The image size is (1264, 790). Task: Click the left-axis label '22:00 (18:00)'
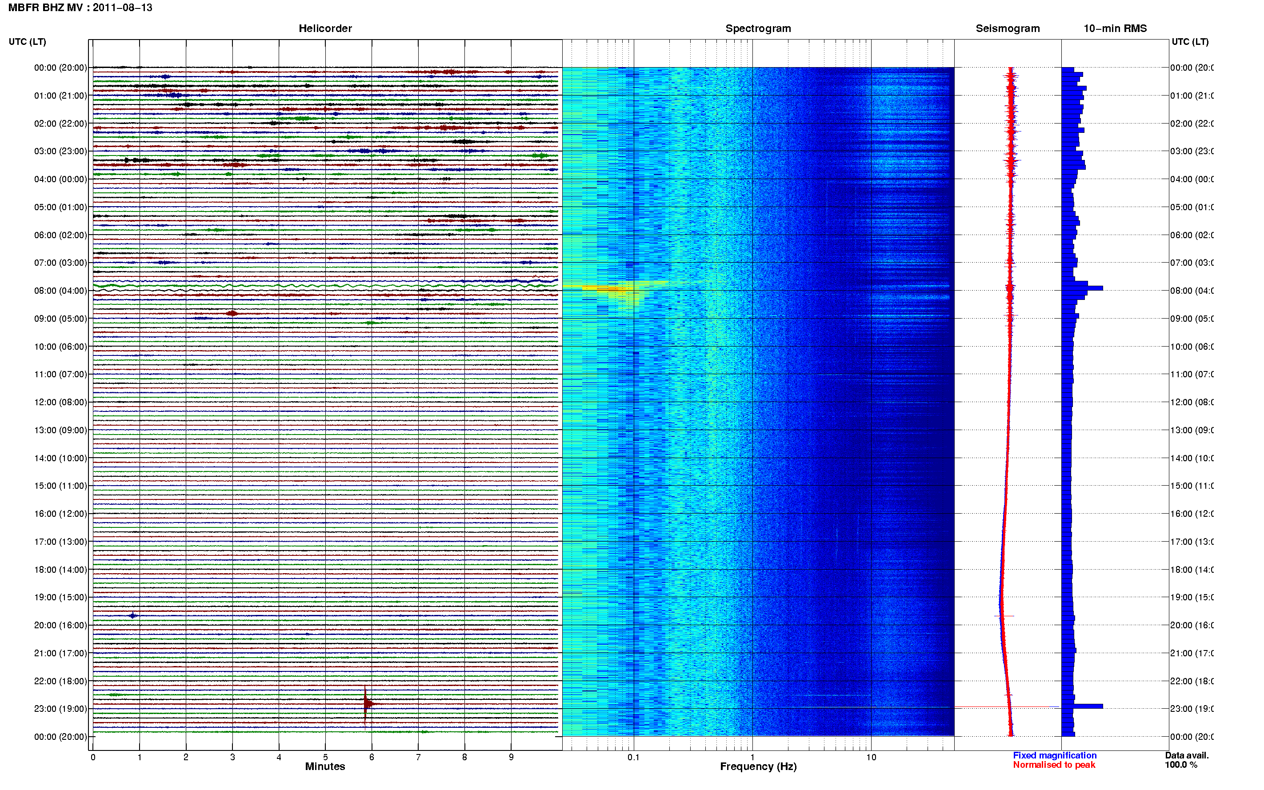point(60,681)
